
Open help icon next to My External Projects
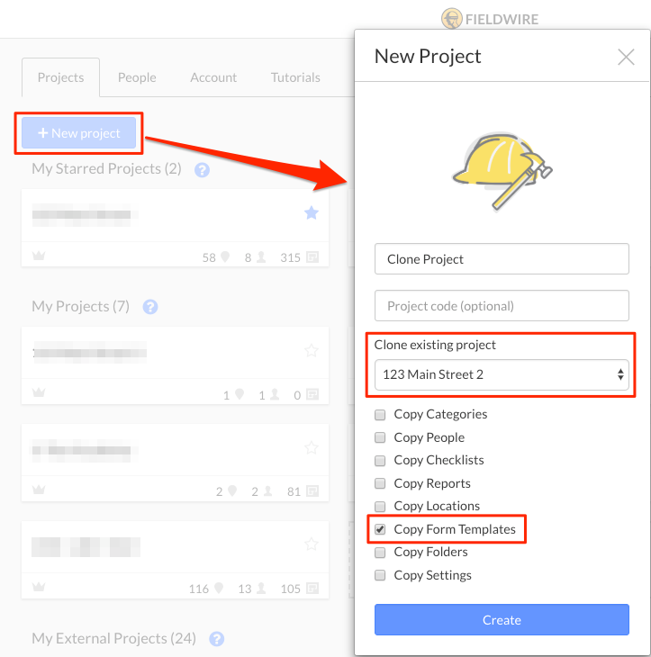point(216,639)
